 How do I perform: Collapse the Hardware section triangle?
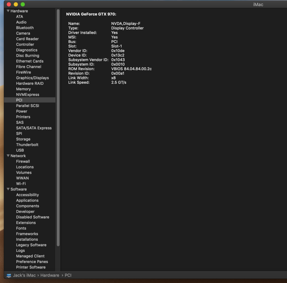coord(8,11)
